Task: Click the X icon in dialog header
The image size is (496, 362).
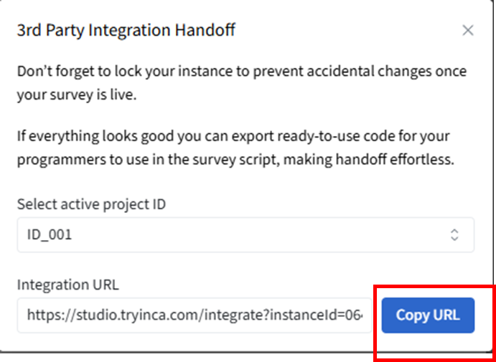Action: pyautogui.click(x=468, y=30)
